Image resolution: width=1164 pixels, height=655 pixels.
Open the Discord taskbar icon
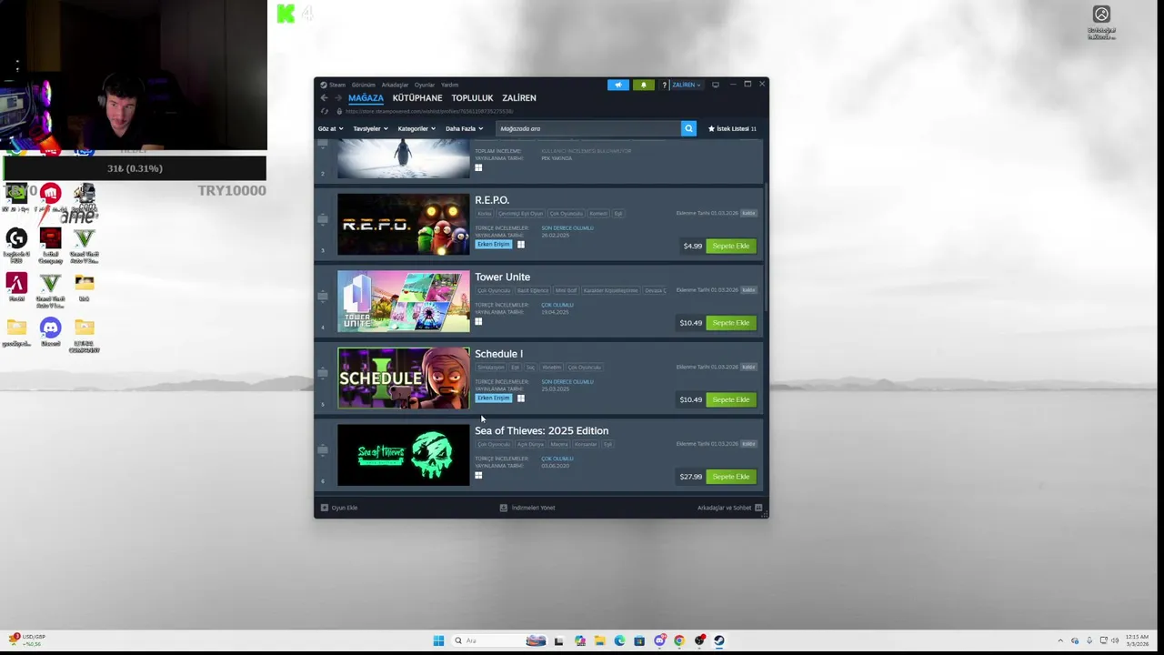pos(659,640)
